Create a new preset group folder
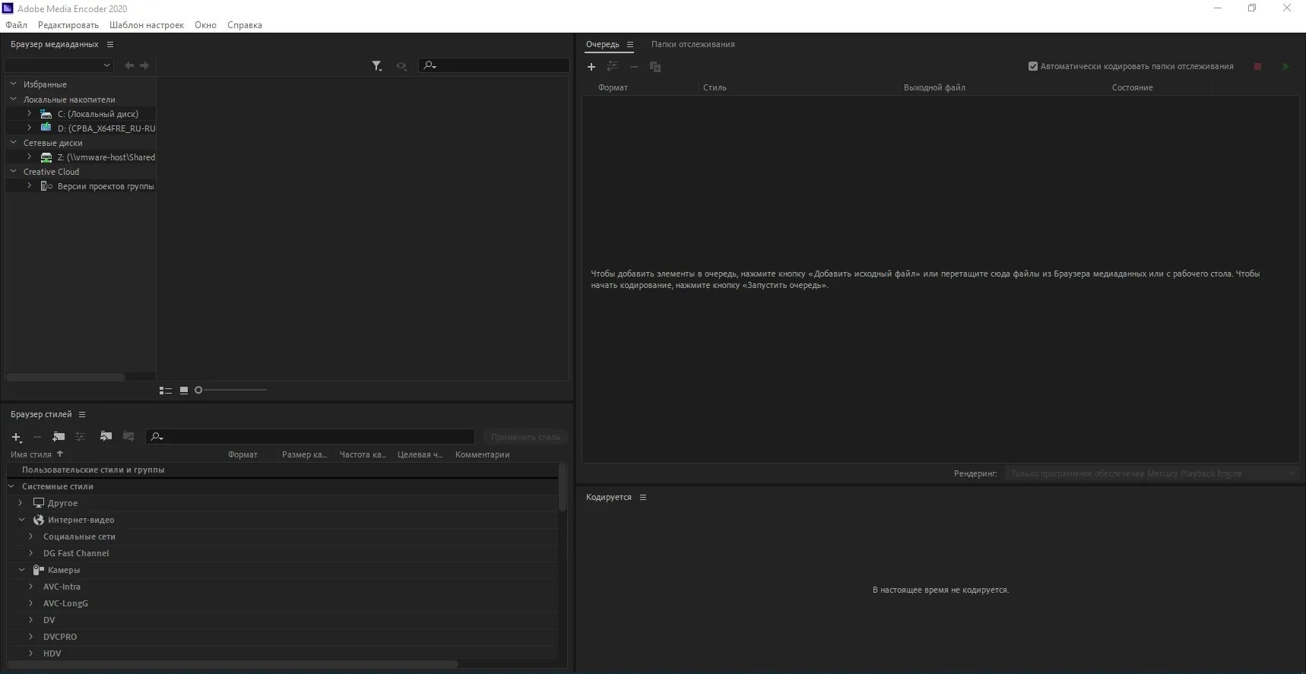1306x674 pixels. tap(59, 436)
